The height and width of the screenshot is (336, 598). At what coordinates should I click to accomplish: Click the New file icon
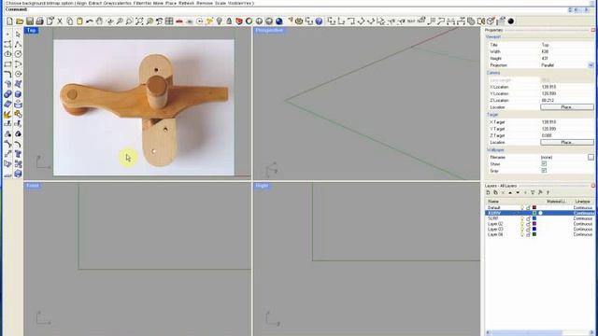coord(9,21)
